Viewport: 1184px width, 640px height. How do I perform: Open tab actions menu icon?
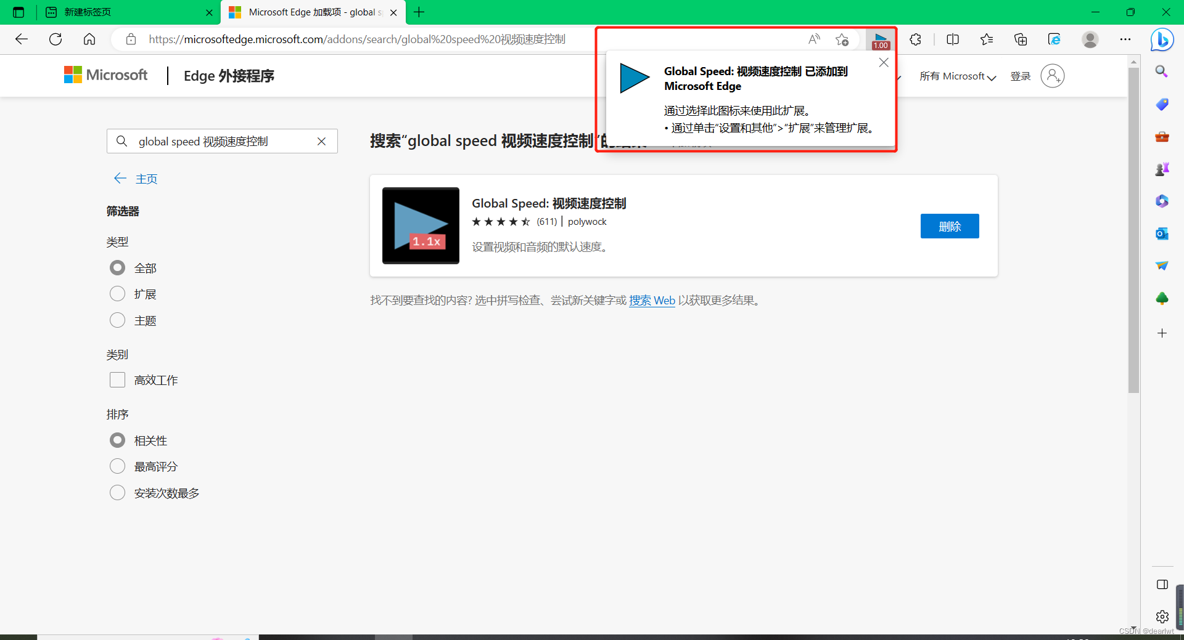(x=18, y=12)
